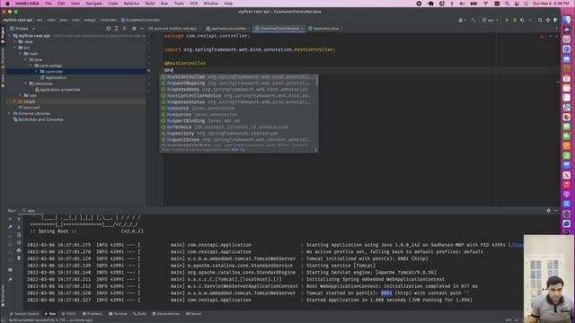Select RequestMapping from autocomplete list

pos(239,83)
